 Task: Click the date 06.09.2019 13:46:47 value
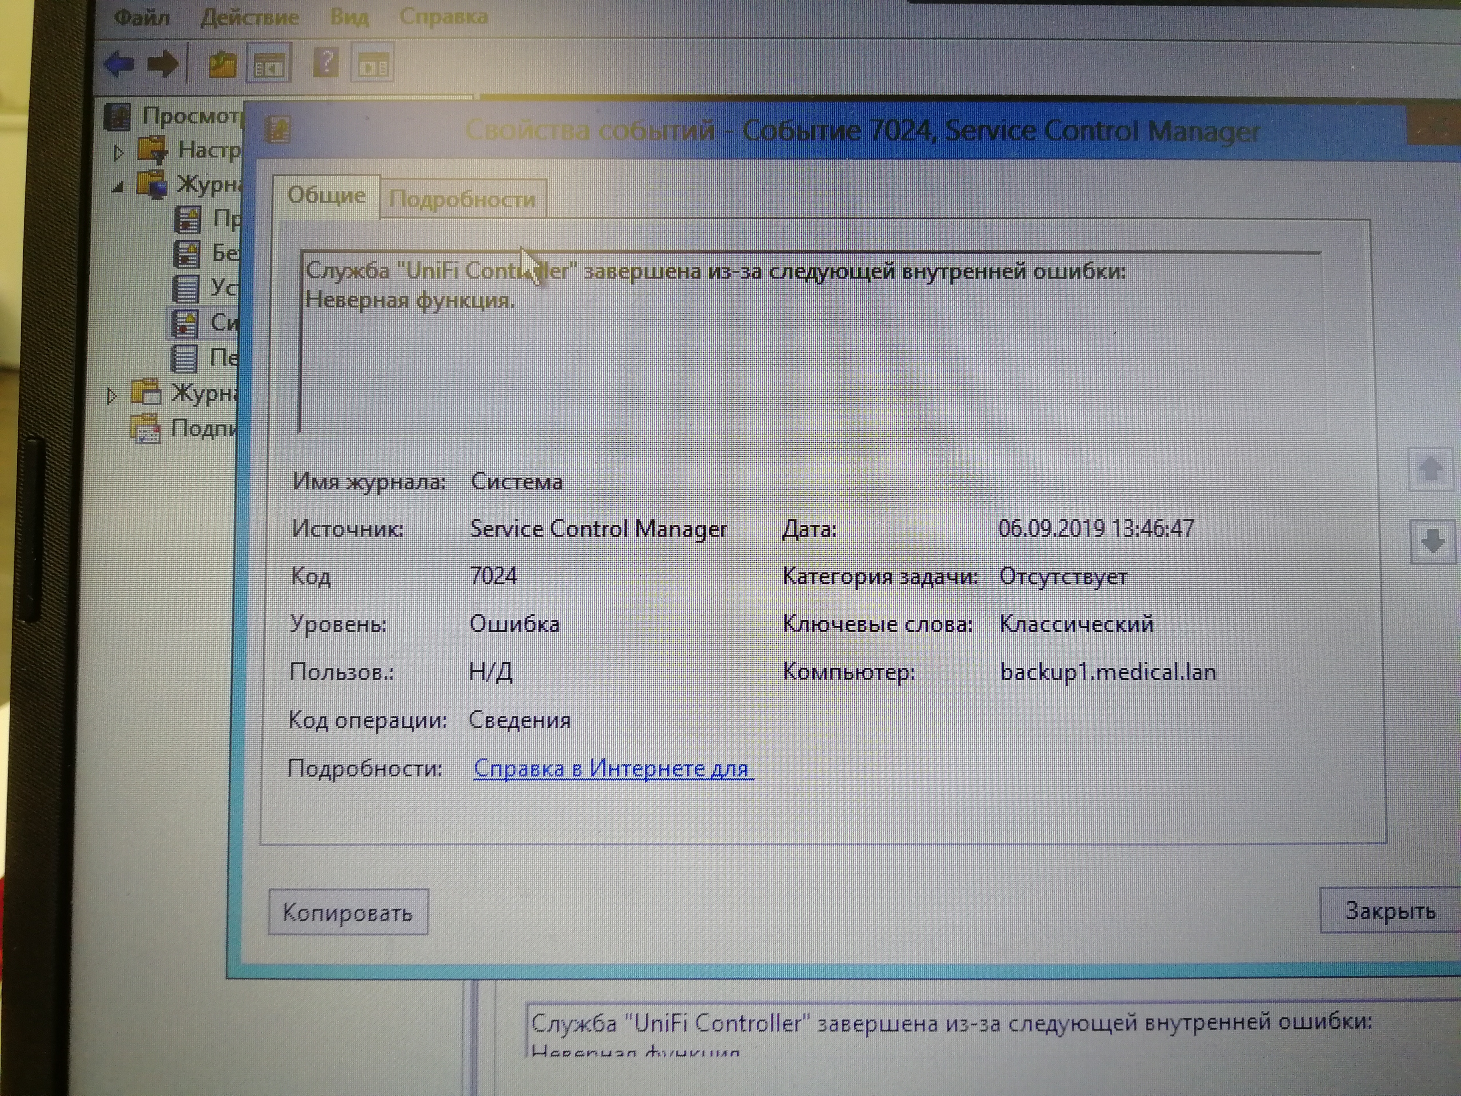(x=1096, y=529)
